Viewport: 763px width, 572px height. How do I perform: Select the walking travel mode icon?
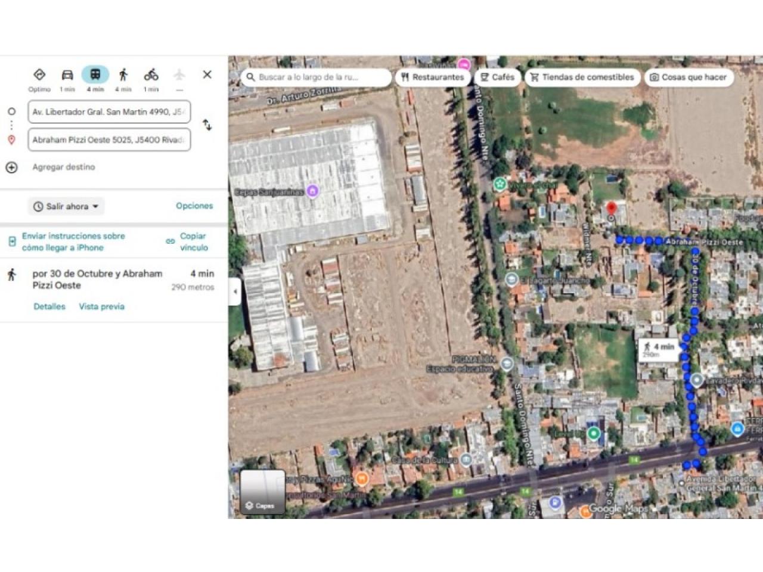[x=123, y=75]
